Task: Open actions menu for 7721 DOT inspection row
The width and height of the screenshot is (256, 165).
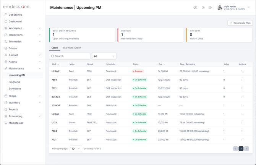Action: pos(242,88)
